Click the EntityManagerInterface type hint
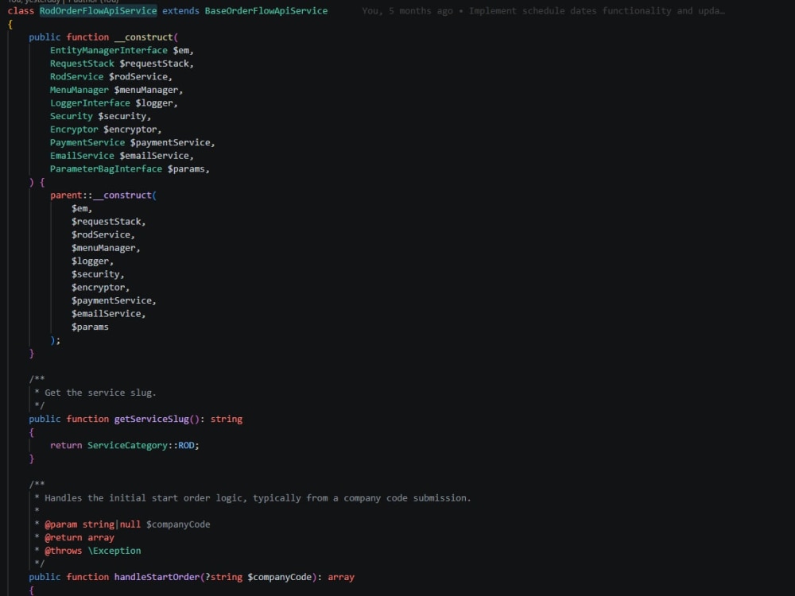The image size is (795, 596). [108, 50]
